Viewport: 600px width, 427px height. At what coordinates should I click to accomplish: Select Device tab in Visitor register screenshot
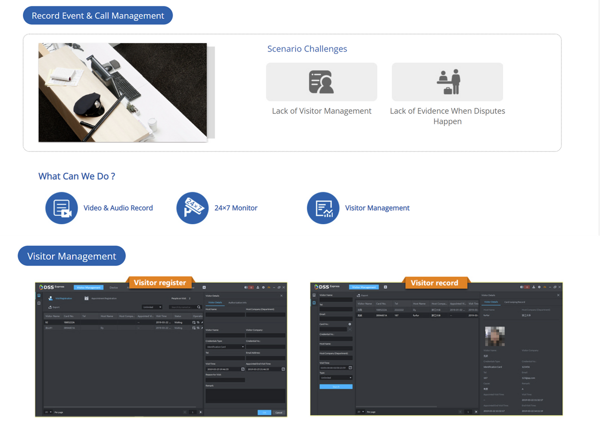point(114,287)
